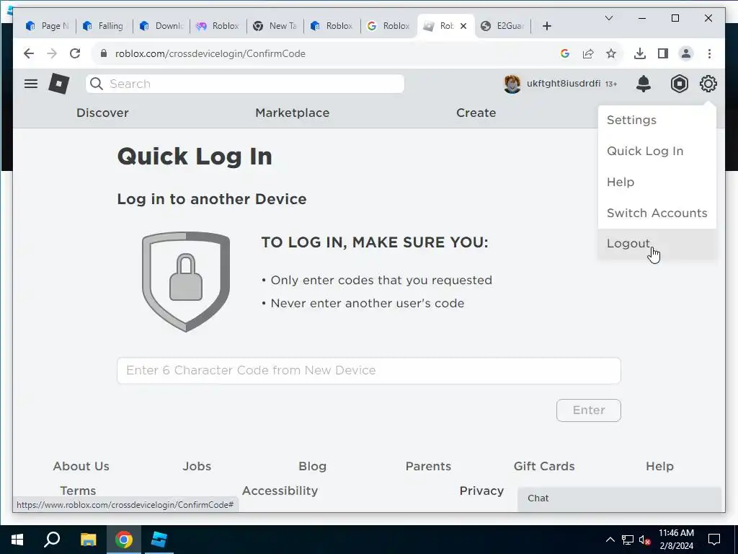Open the Windows Start menu

click(17, 540)
